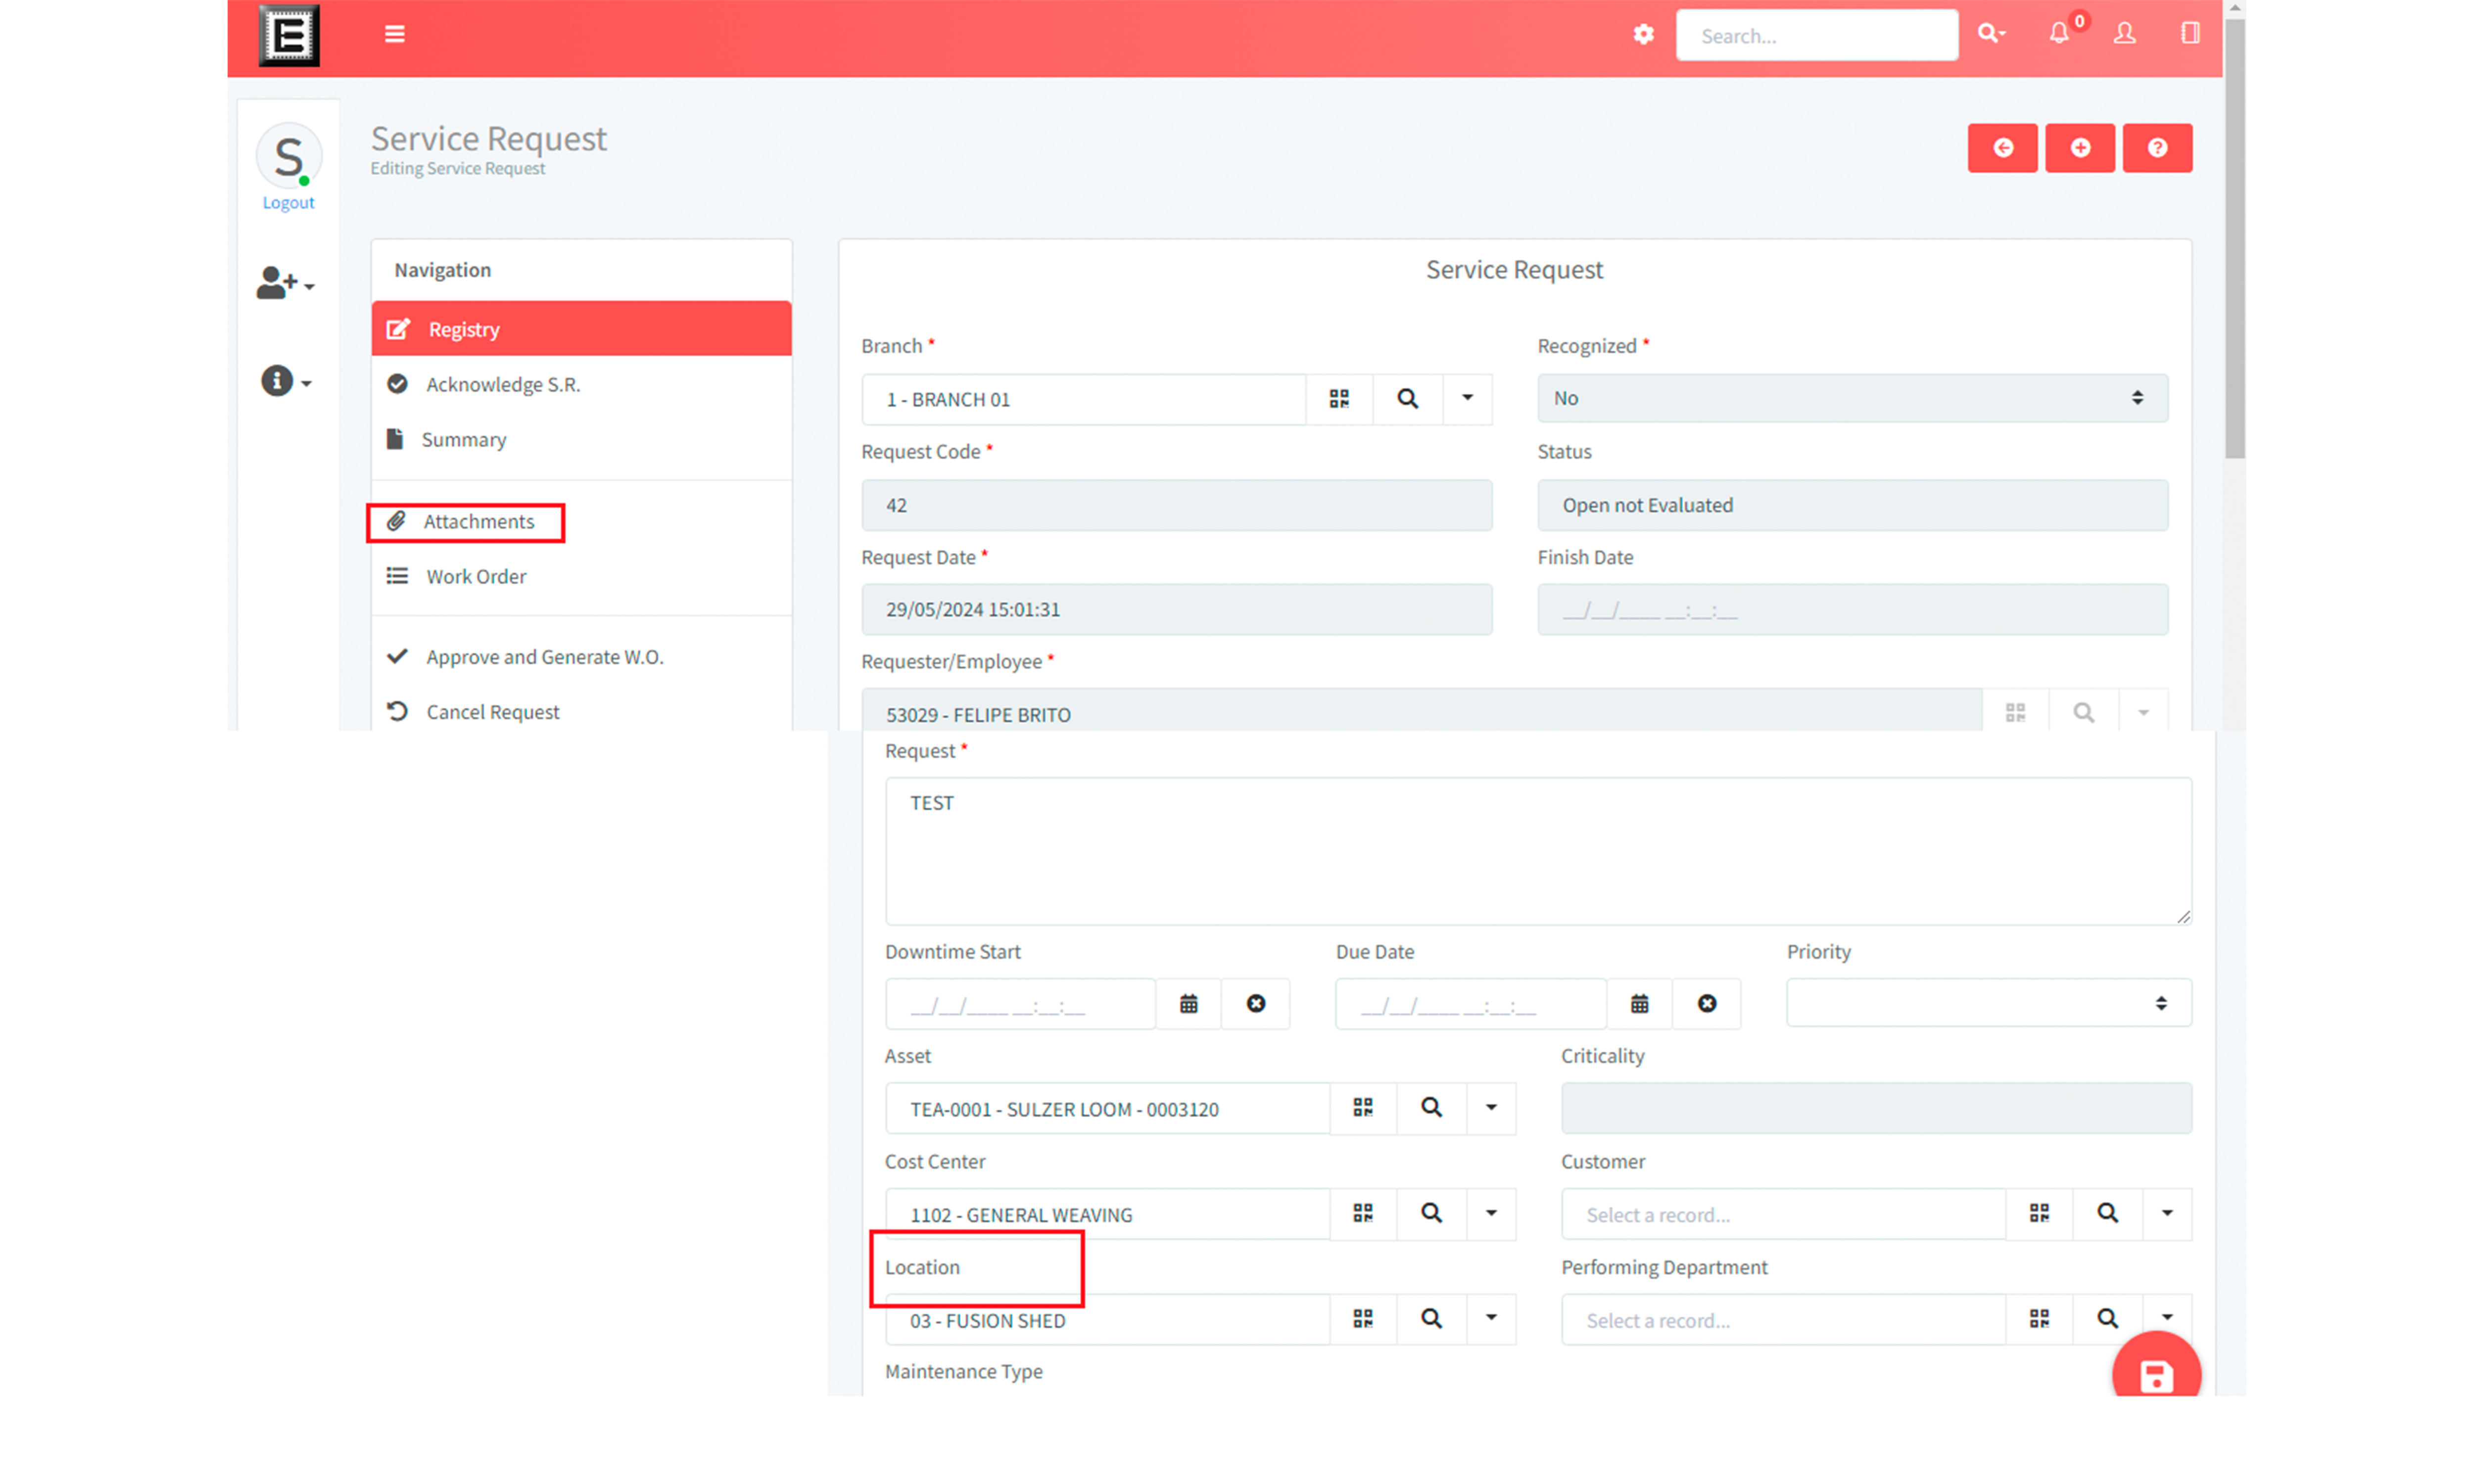Click the Approve and Generate W.O. button
Image resolution: width=2474 pixels, height=1484 pixels.
544,655
